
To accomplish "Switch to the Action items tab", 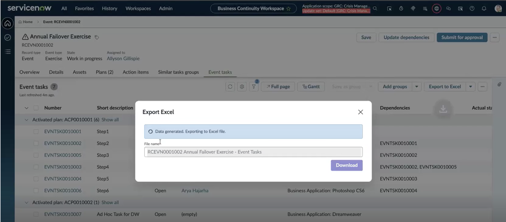I will tap(136, 72).
